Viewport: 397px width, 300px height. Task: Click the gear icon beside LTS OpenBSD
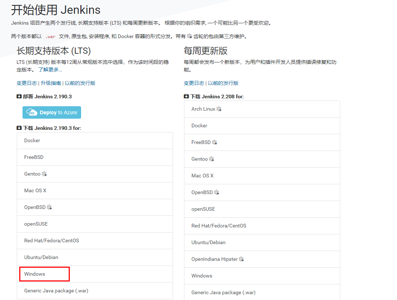(49, 207)
